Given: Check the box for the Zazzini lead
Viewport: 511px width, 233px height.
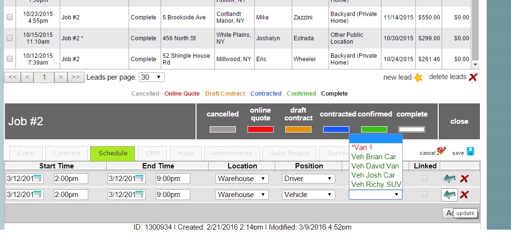Looking at the screenshot, I should tap(10, 17).
